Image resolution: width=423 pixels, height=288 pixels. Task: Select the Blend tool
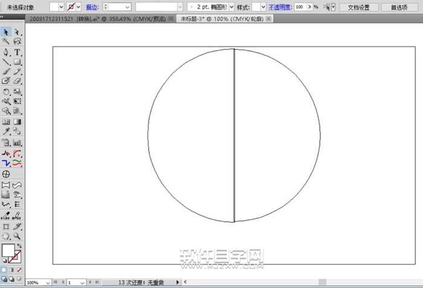(x=18, y=132)
